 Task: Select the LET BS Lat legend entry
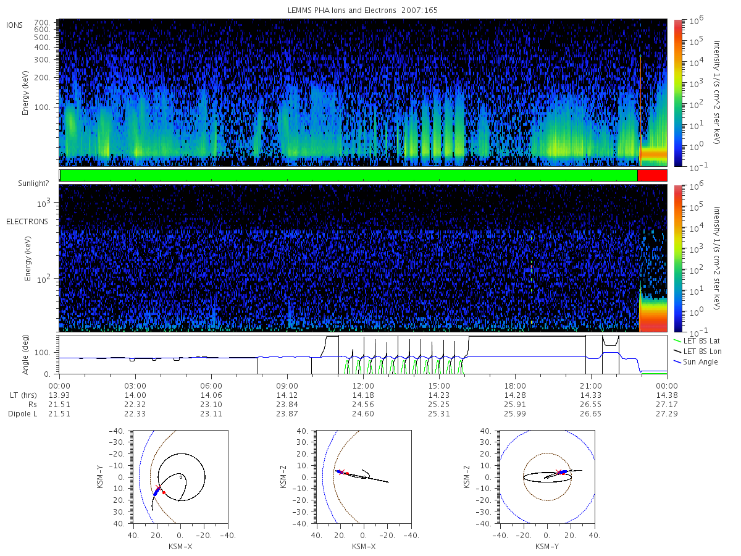tap(698, 340)
